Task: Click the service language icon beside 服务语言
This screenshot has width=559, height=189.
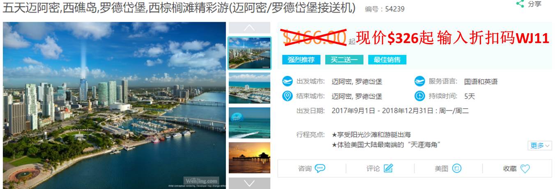Action: pyautogui.click(x=419, y=81)
